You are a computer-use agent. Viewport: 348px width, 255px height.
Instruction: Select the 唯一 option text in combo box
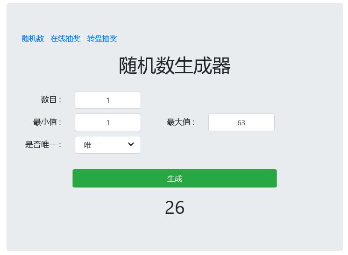[x=92, y=145]
